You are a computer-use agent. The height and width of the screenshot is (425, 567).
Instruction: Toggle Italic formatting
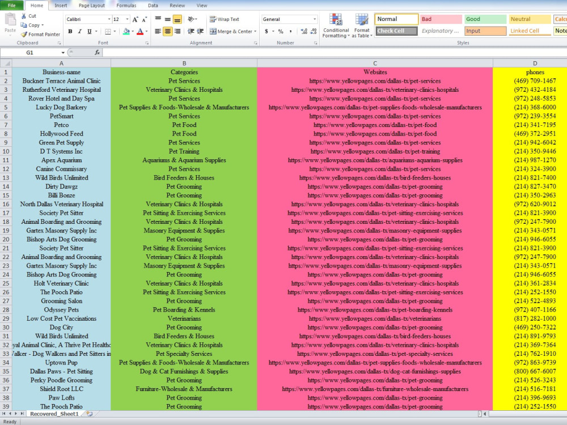[x=79, y=31]
